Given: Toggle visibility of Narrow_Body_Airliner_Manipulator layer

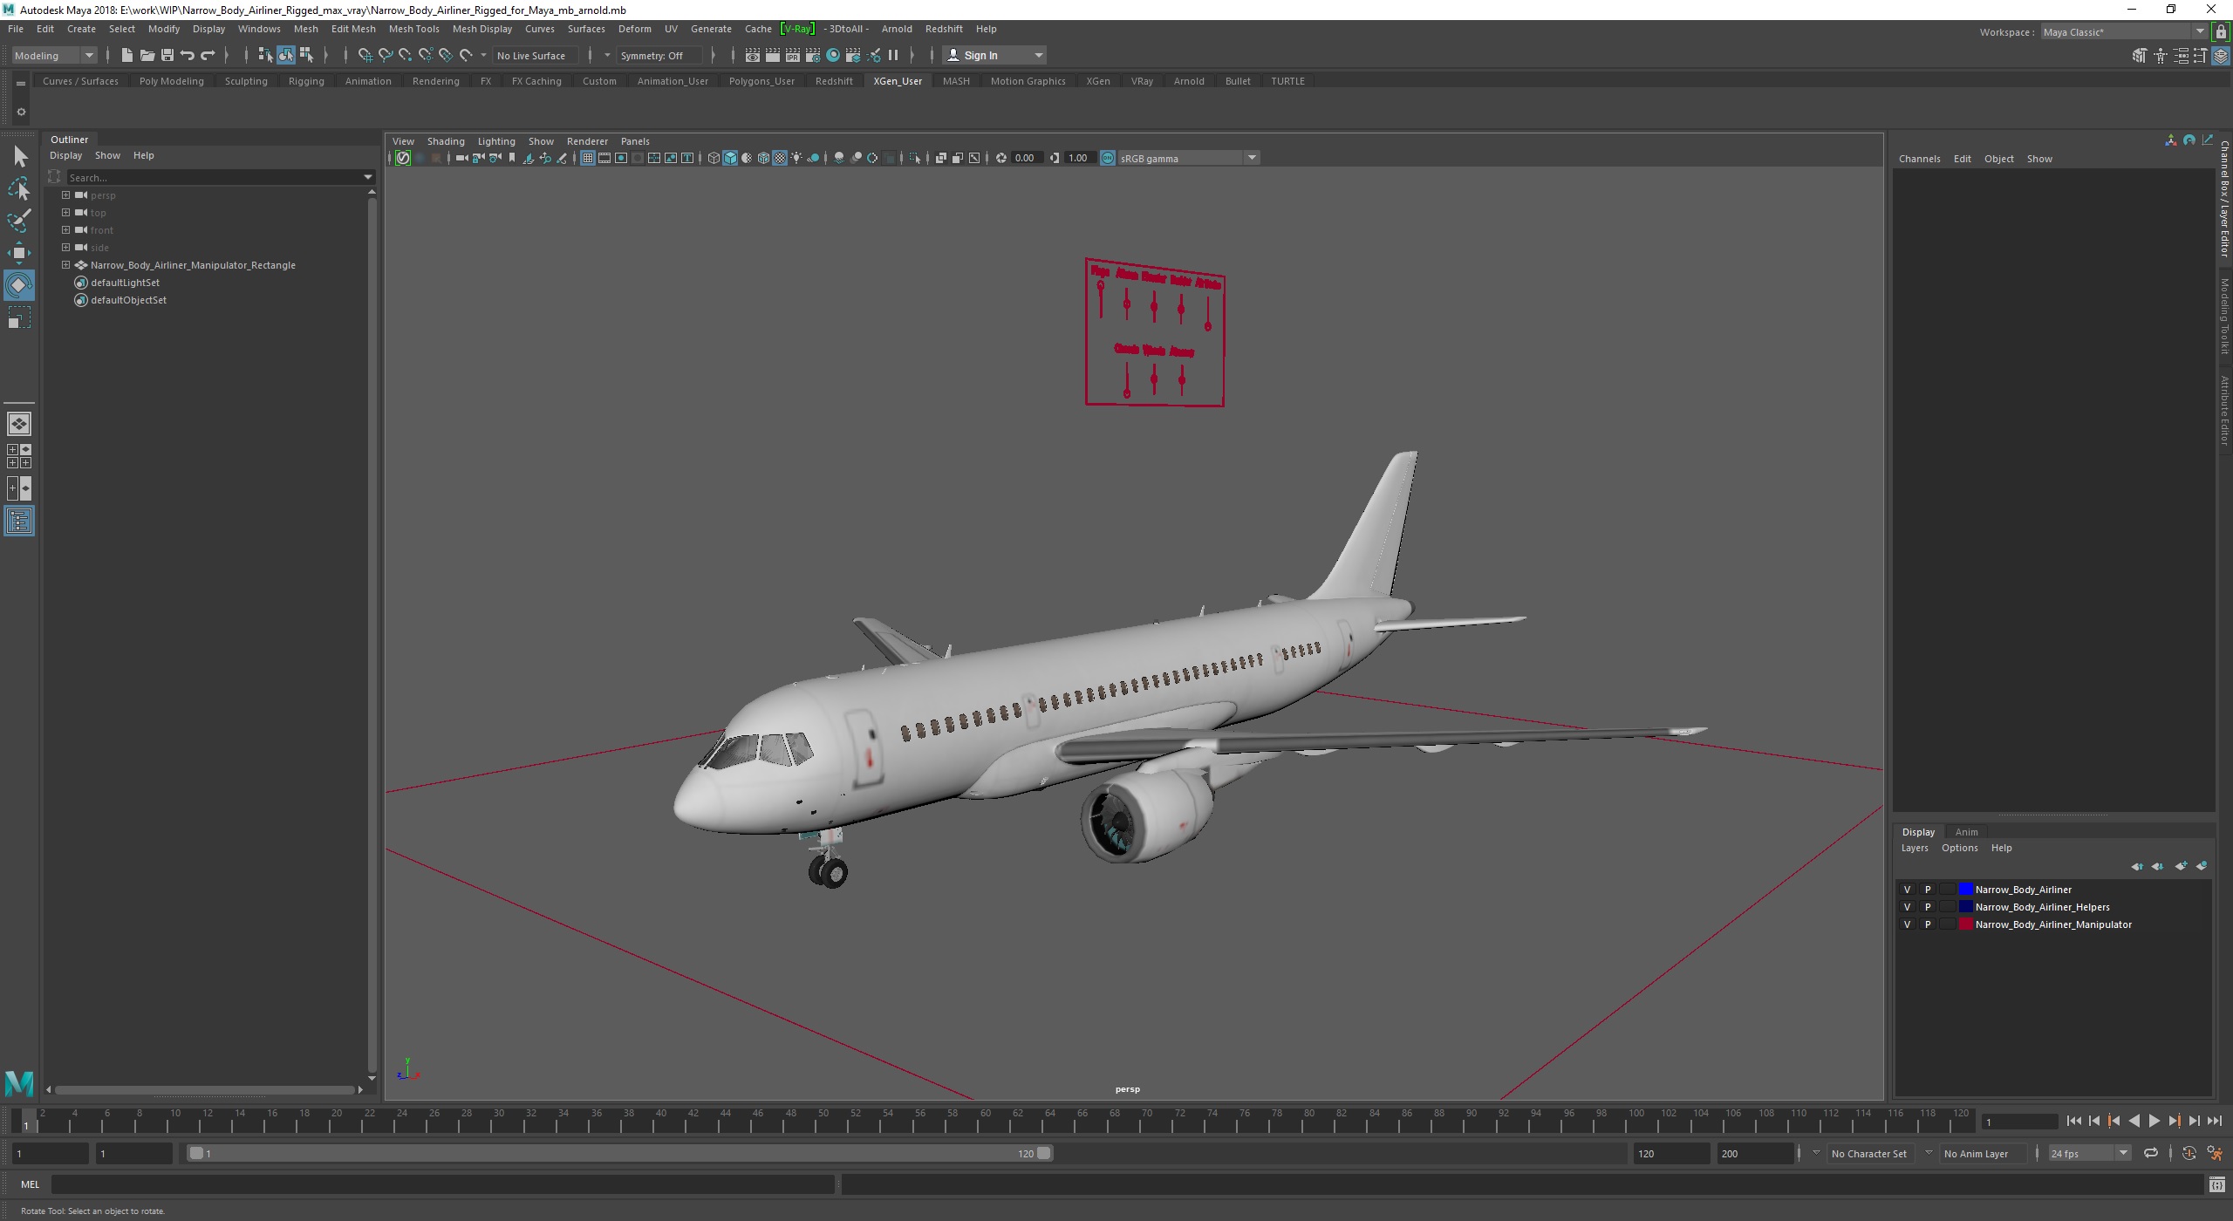Looking at the screenshot, I should [x=1909, y=924].
